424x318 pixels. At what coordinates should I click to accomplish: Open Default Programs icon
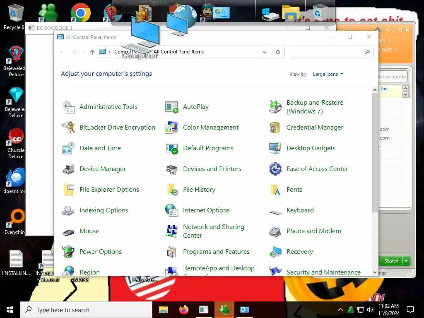click(x=172, y=148)
